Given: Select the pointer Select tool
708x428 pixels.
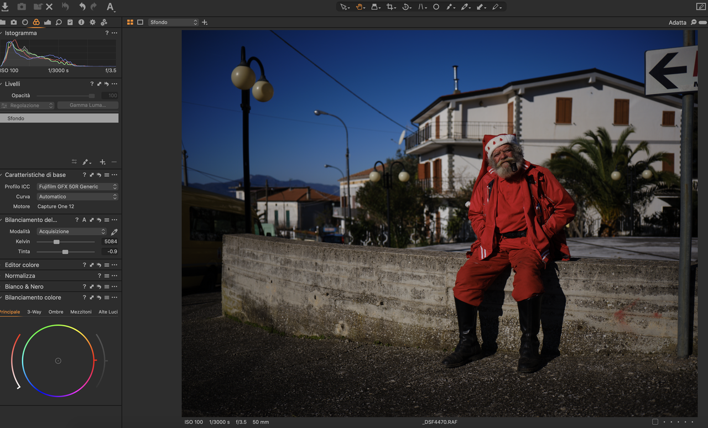Looking at the screenshot, I should [344, 7].
